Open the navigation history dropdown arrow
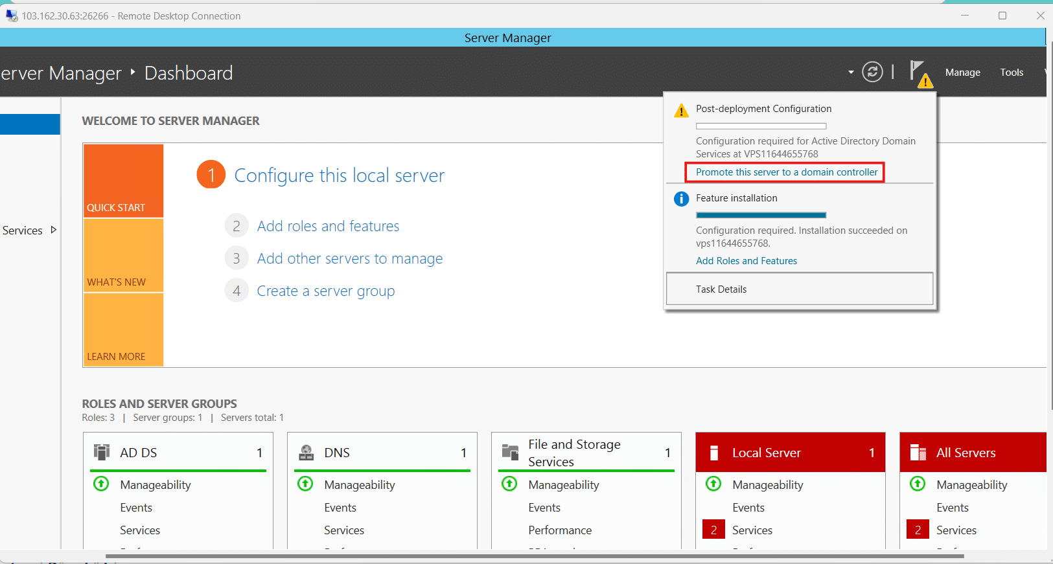The height and width of the screenshot is (564, 1053). [851, 73]
